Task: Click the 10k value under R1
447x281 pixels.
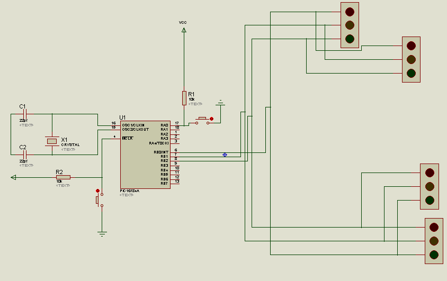Action: [192, 99]
